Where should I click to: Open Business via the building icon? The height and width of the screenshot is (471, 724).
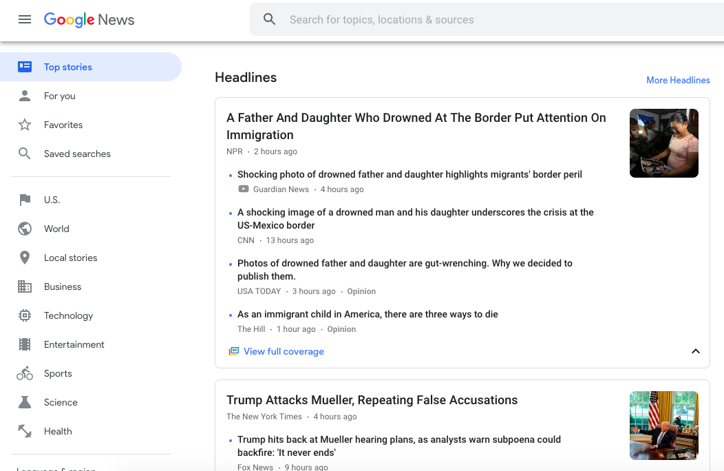[25, 286]
